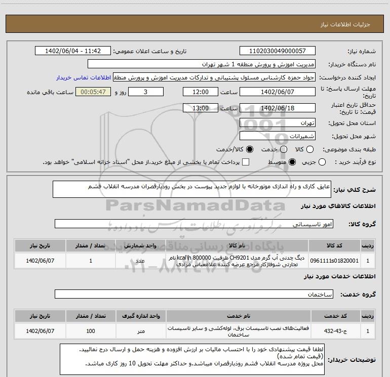Click the goods name cell دیگ چدنی آب گرم
390x377 pixels.
click(x=237, y=261)
